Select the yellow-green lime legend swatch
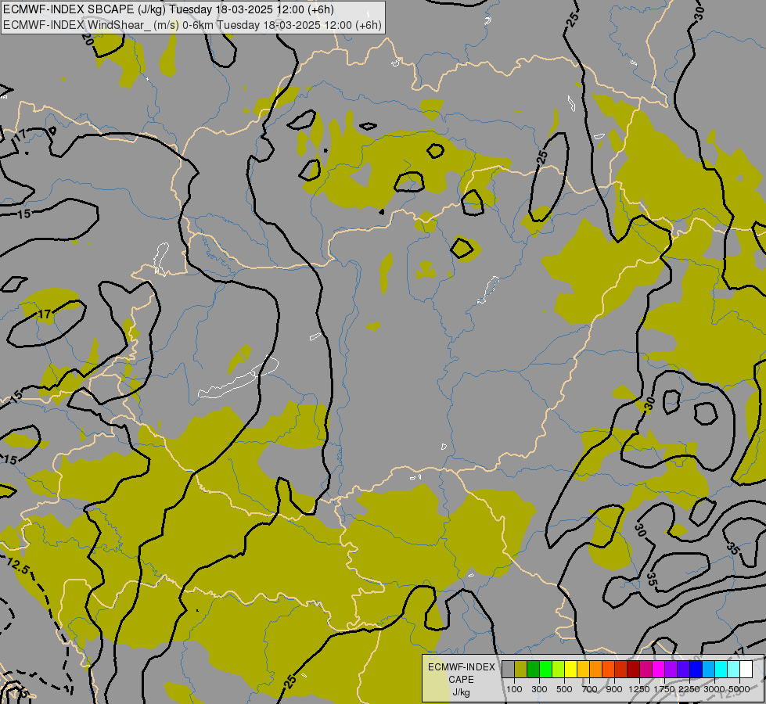This screenshot has width=766, height=704. coord(559,669)
